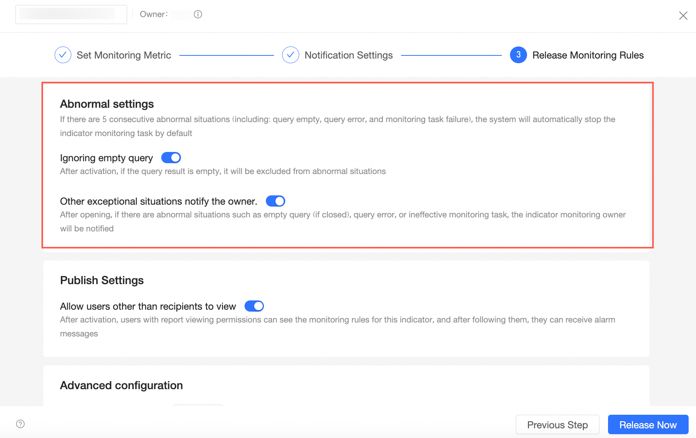Screen dimensions: 696x438
Task: Close the monitoring rule dialog
Action: (x=683, y=16)
